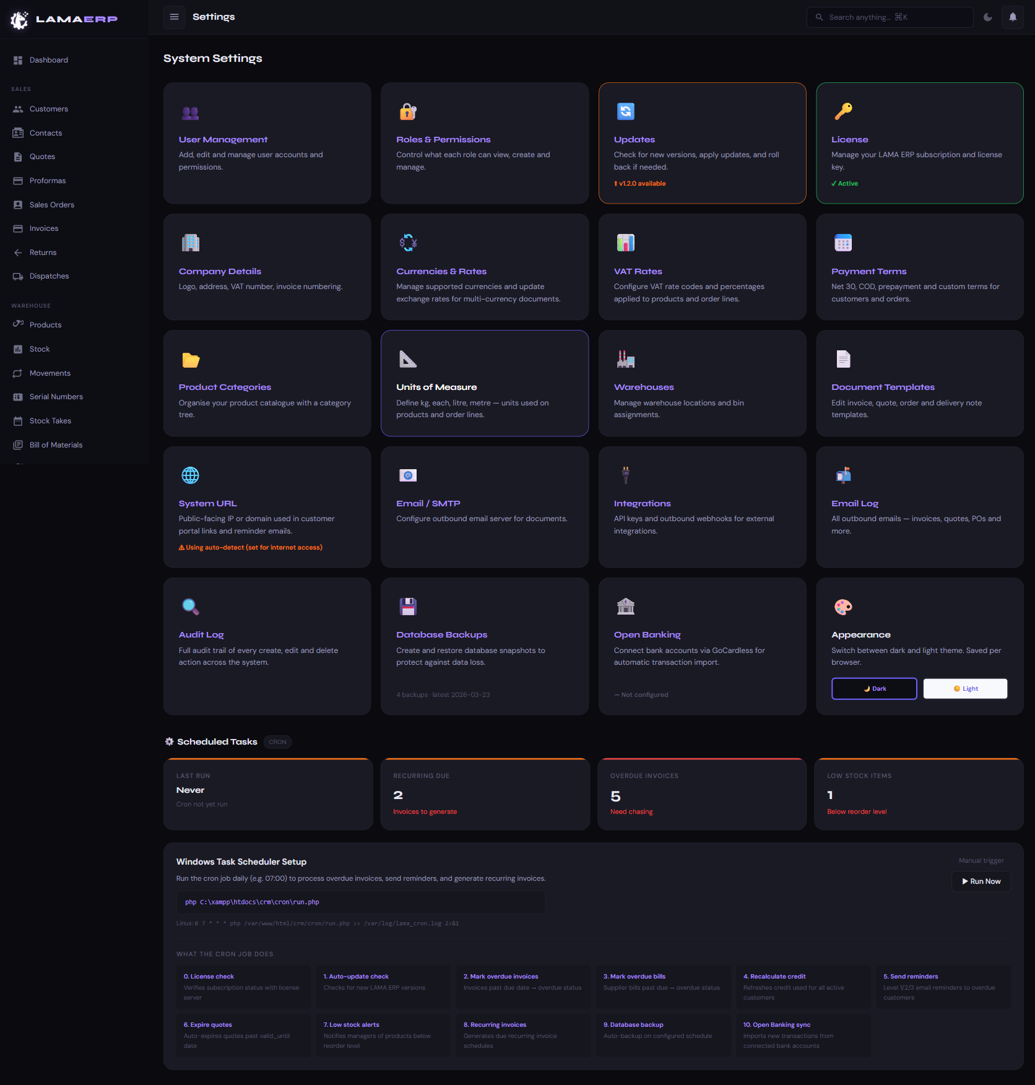Open Invoices in the sidebar

click(x=44, y=228)
